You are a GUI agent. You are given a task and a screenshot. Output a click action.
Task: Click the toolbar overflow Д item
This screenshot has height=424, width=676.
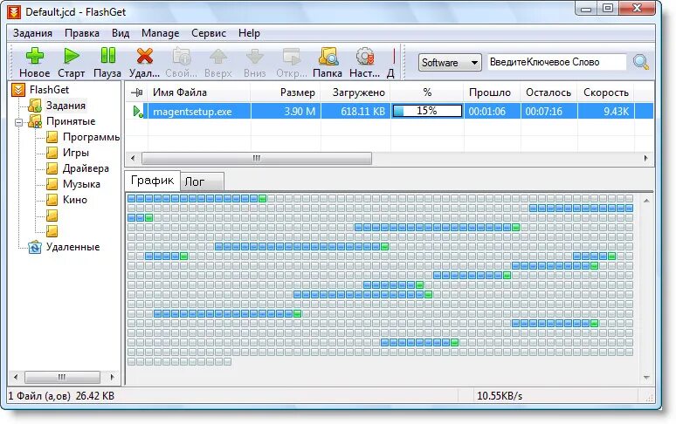click(391, 63)
